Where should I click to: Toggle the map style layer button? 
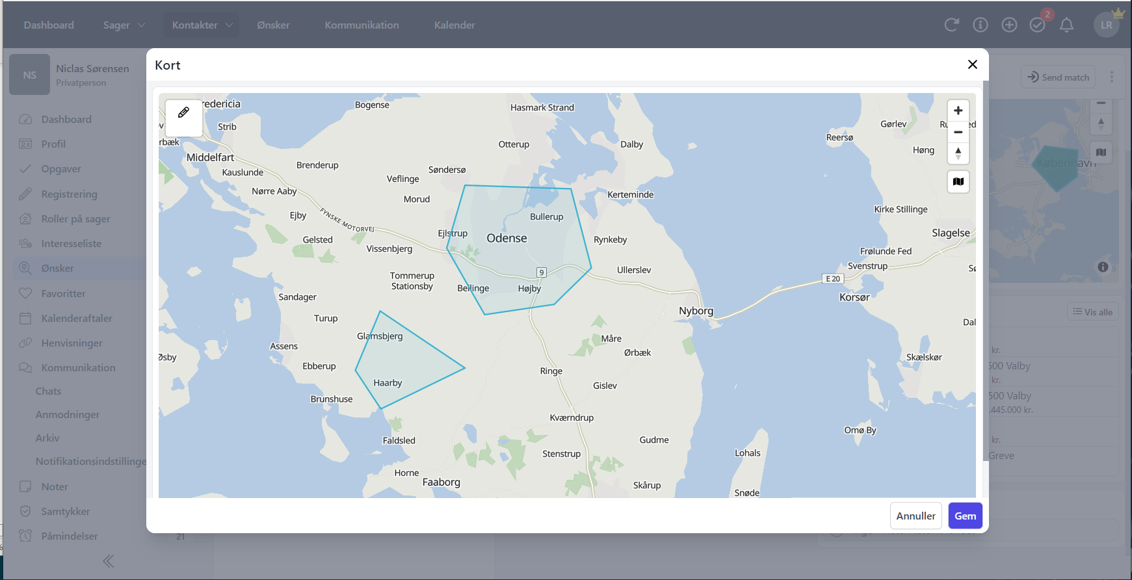click(958, 181)
